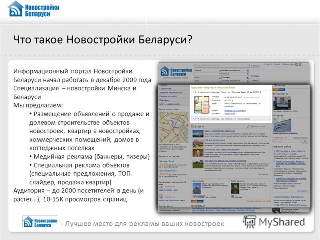Open the Как получить земельный участок в Минске article
The image size is (320, 240).
225,161
